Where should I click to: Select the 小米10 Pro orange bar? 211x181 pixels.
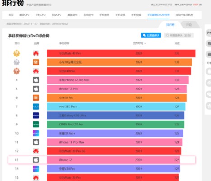[x=117, y=98]
